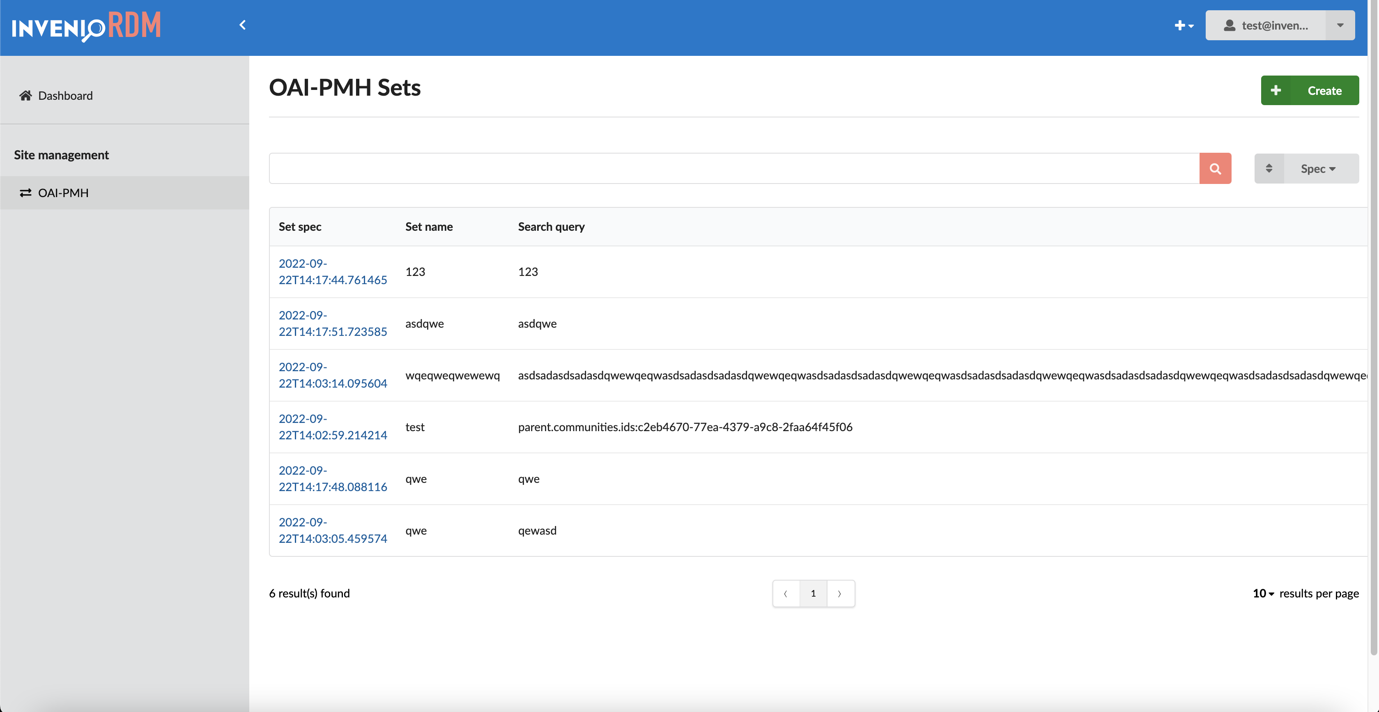1379x712 pixels.
Task: Run search with the magnifier icon
Action: (1215, 168)
